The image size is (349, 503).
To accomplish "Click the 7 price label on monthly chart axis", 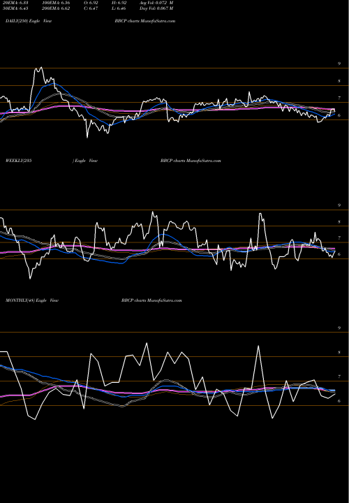I will [339, 377].
